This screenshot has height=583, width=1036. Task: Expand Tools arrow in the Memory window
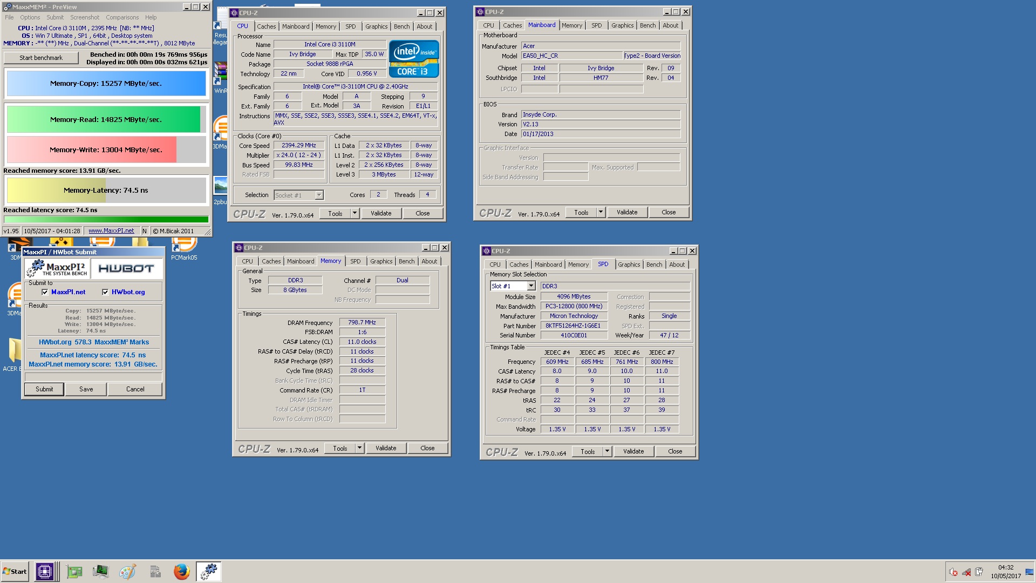359,449
